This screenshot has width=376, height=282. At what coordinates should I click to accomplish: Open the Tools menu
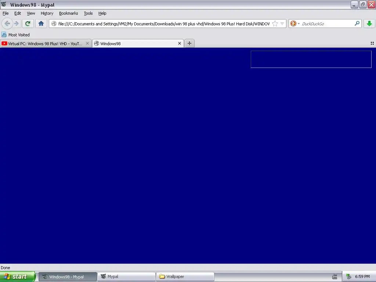[x=88, y=13]
